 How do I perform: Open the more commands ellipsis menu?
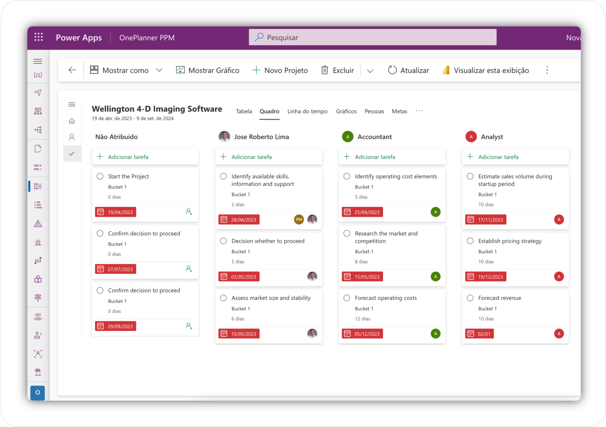click(x=547, y=70)
